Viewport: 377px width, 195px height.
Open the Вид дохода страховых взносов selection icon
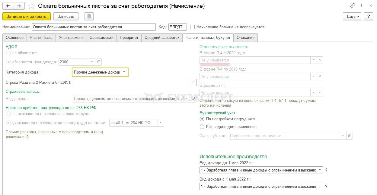[x=193, y=99]
